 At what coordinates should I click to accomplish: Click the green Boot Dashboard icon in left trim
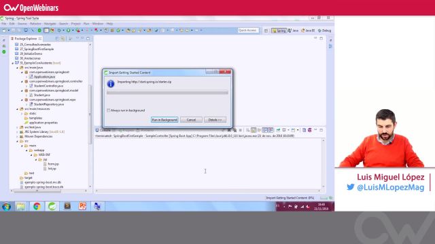pos(4,52)
